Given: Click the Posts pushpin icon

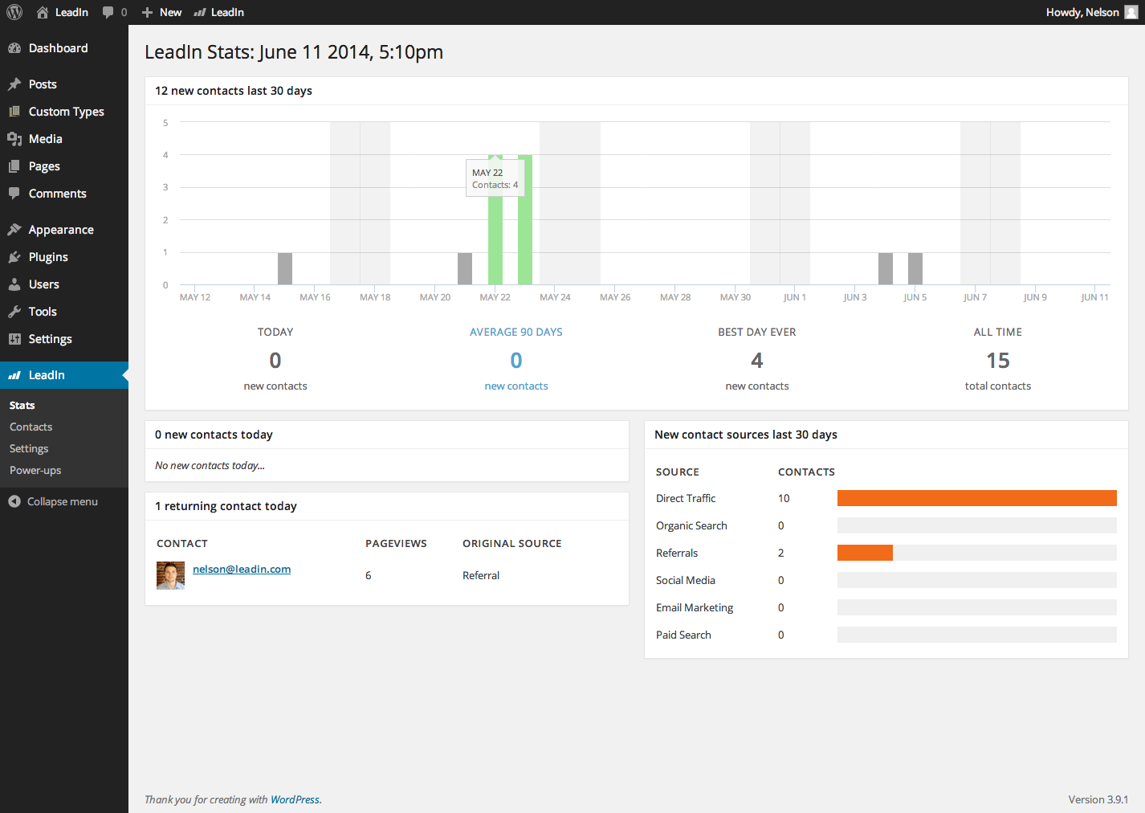Looking at the screenshot, I should point(14,84).
